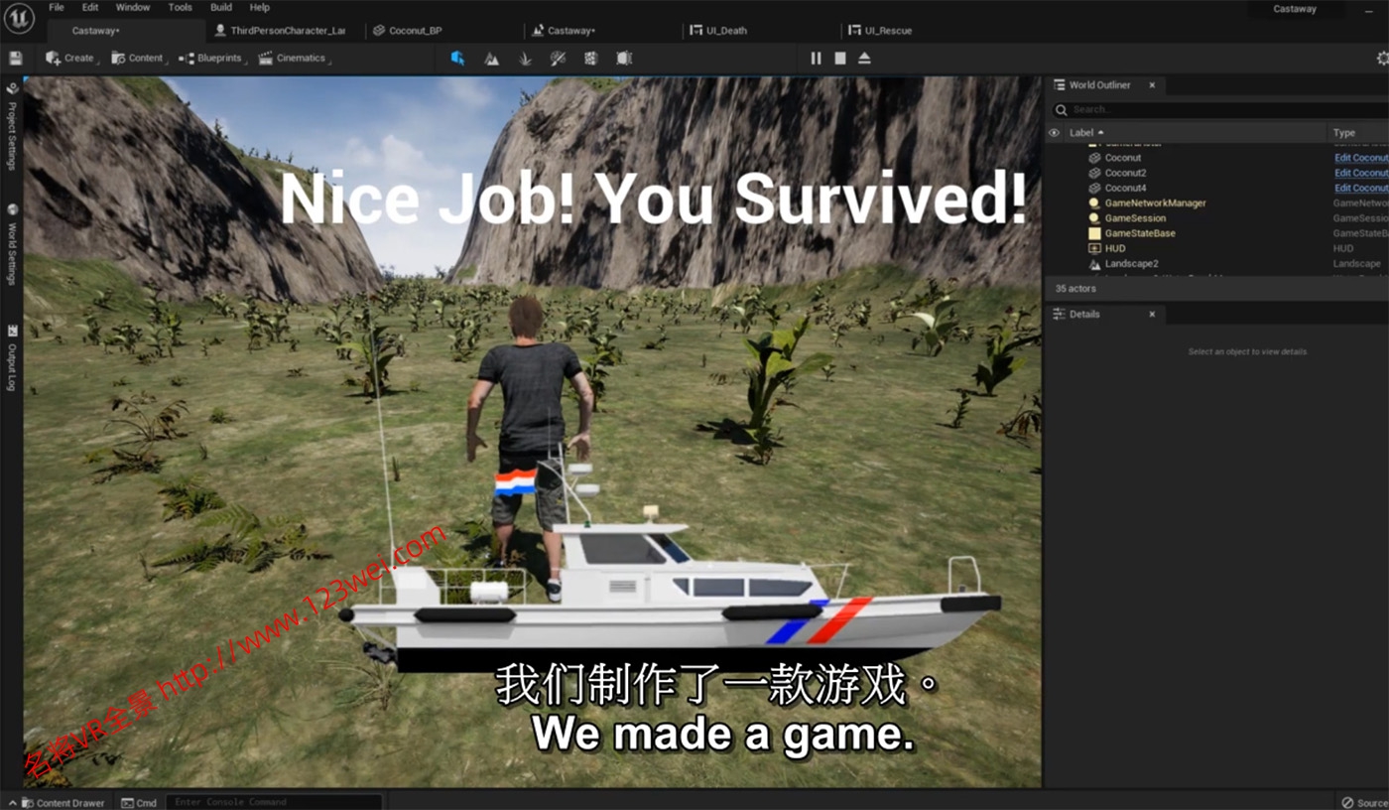The width and height of the screenshot is (1389, 810).
Task: Click the save level icon
Action: point(15,59)
